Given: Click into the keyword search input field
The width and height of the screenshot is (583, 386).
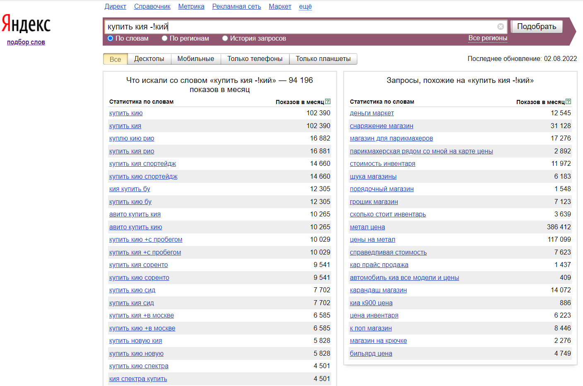Looking at the screenshot, I should (298, 27).
